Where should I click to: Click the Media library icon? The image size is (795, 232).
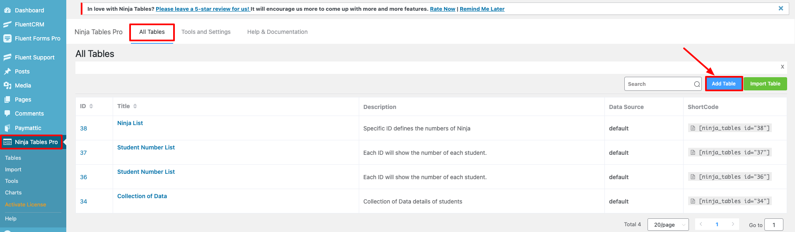click(x=7, y=85)
